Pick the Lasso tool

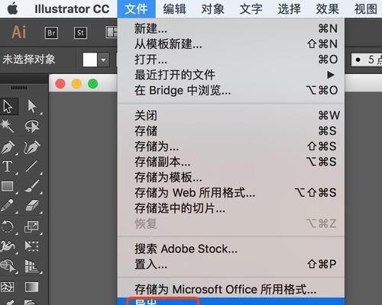32,126
